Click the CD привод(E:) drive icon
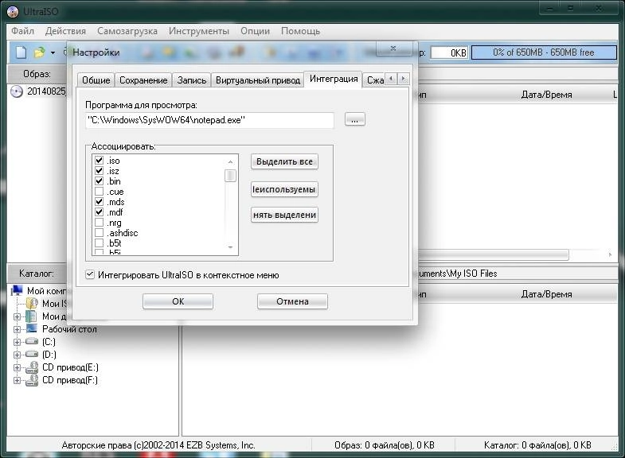The height and width of the screenshot is (458, 625). (32, 367)
